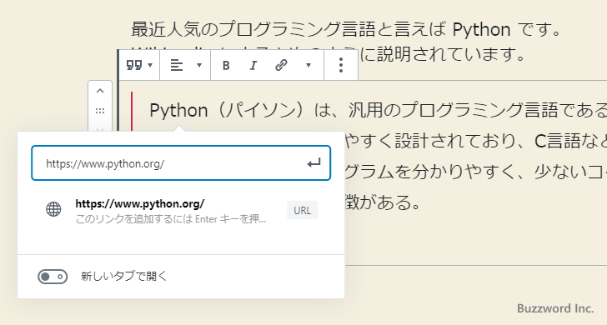Submit the link with the return arrow

314,163
